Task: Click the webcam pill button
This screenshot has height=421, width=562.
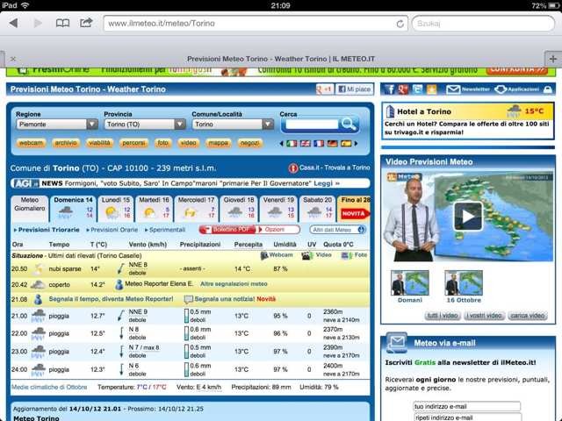Action: [x=31, y=143]
